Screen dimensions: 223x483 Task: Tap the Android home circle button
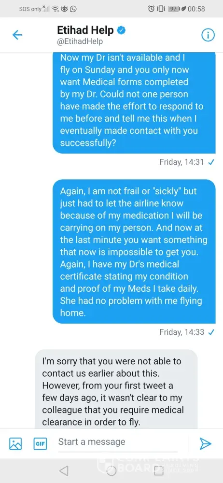tap(111, 470)
